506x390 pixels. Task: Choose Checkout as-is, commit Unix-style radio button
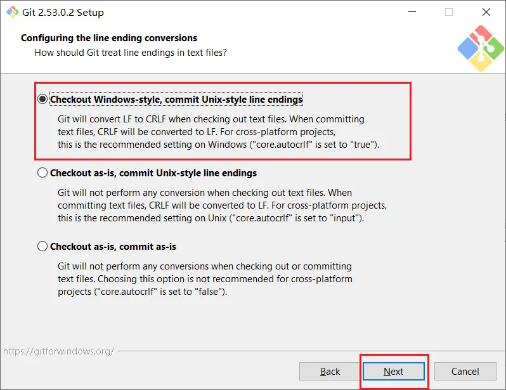click(x=42, y=172)
